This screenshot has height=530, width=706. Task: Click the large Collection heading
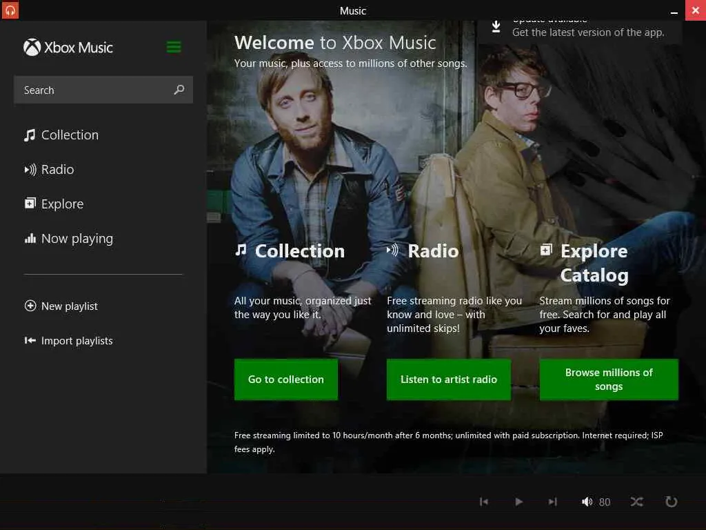pos(300,251)
